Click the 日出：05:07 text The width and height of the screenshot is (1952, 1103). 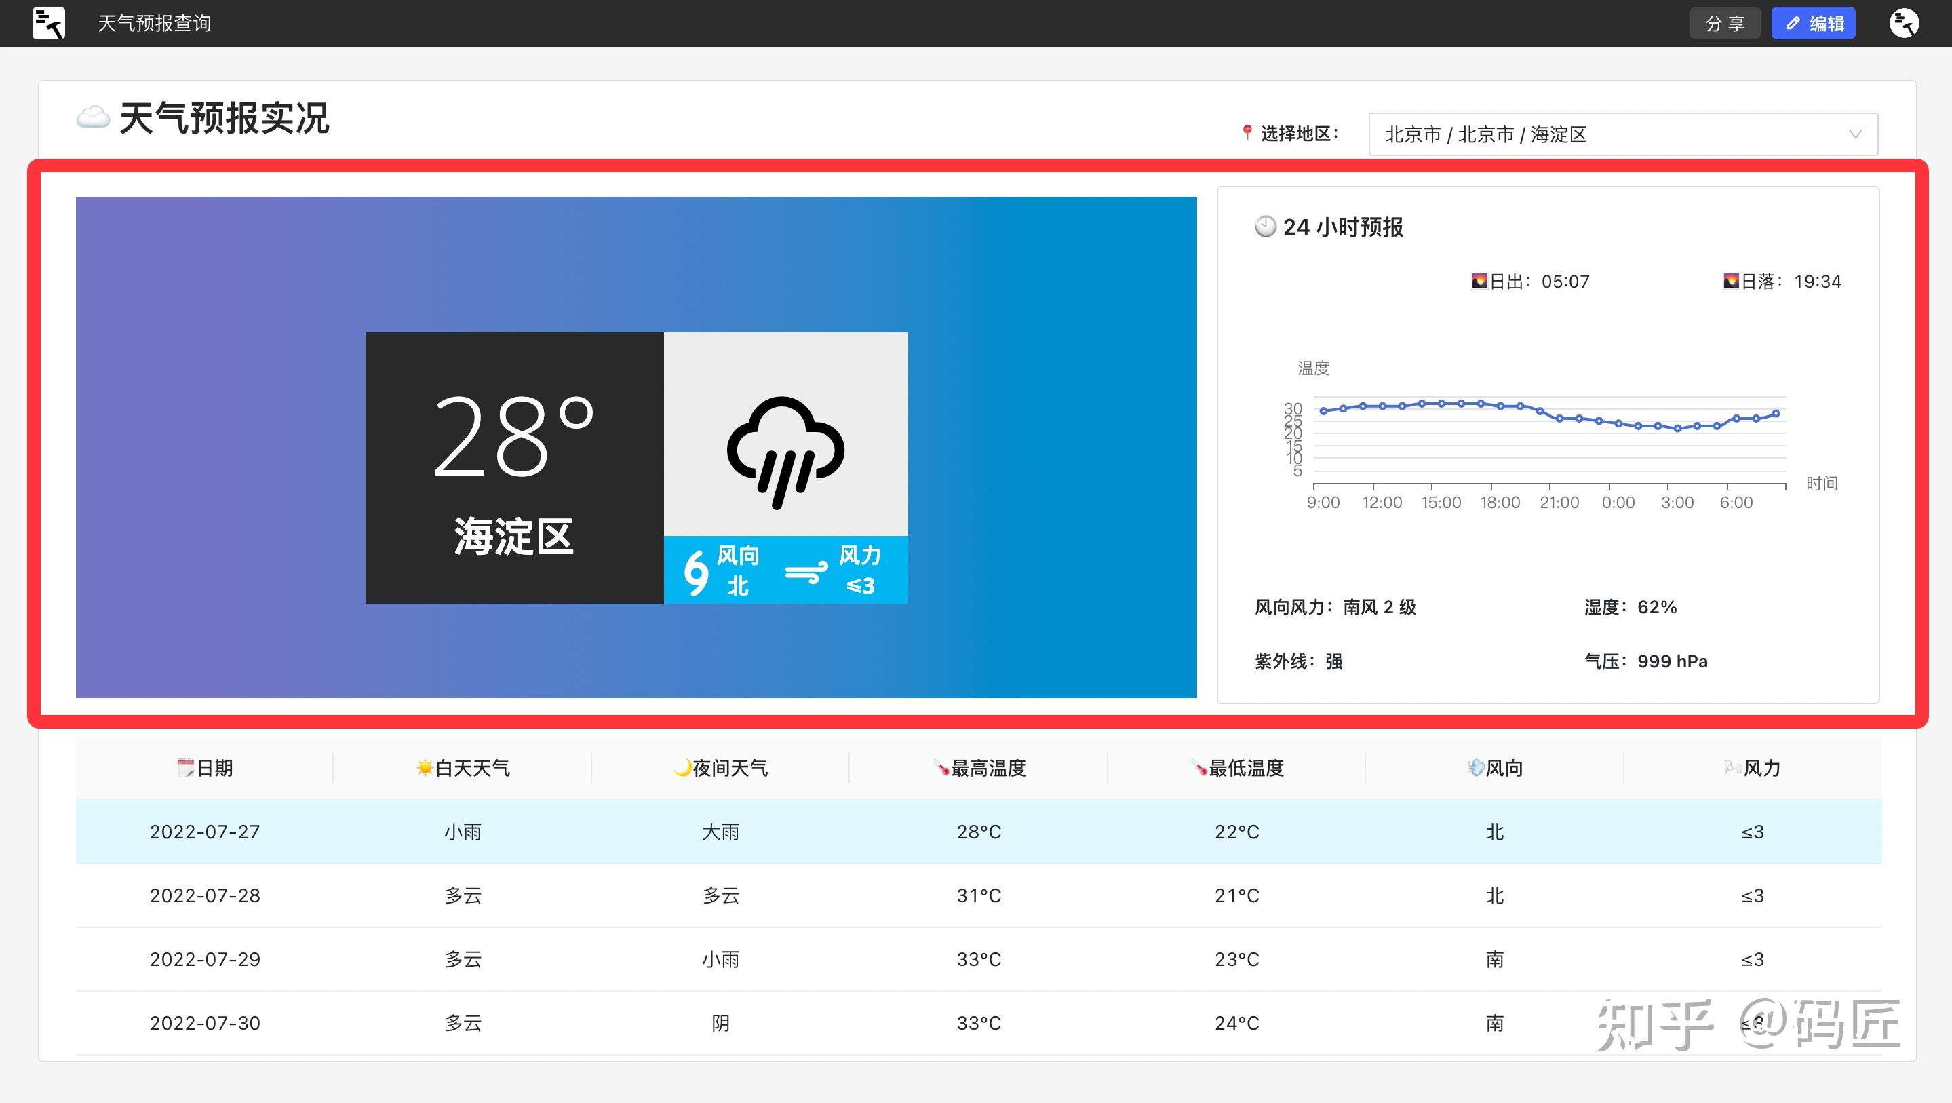[x=1538, y=282]
